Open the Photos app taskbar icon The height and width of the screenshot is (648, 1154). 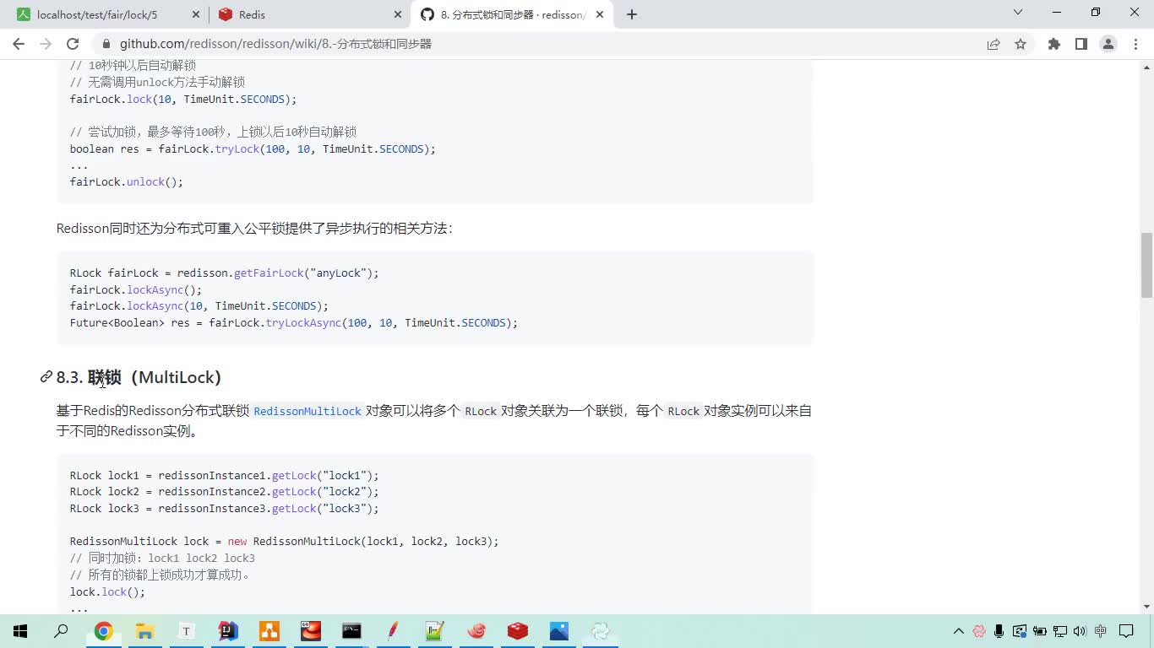[558, 631]
